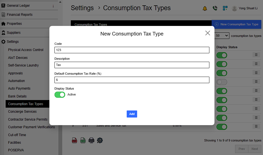Export the table as PDF

tap(74, 140)
